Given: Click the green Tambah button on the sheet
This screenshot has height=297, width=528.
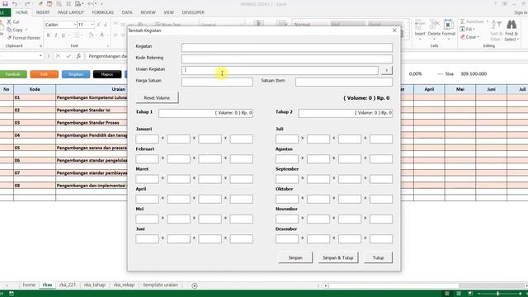Looking at the screenshot, I should tap(13, 74).
